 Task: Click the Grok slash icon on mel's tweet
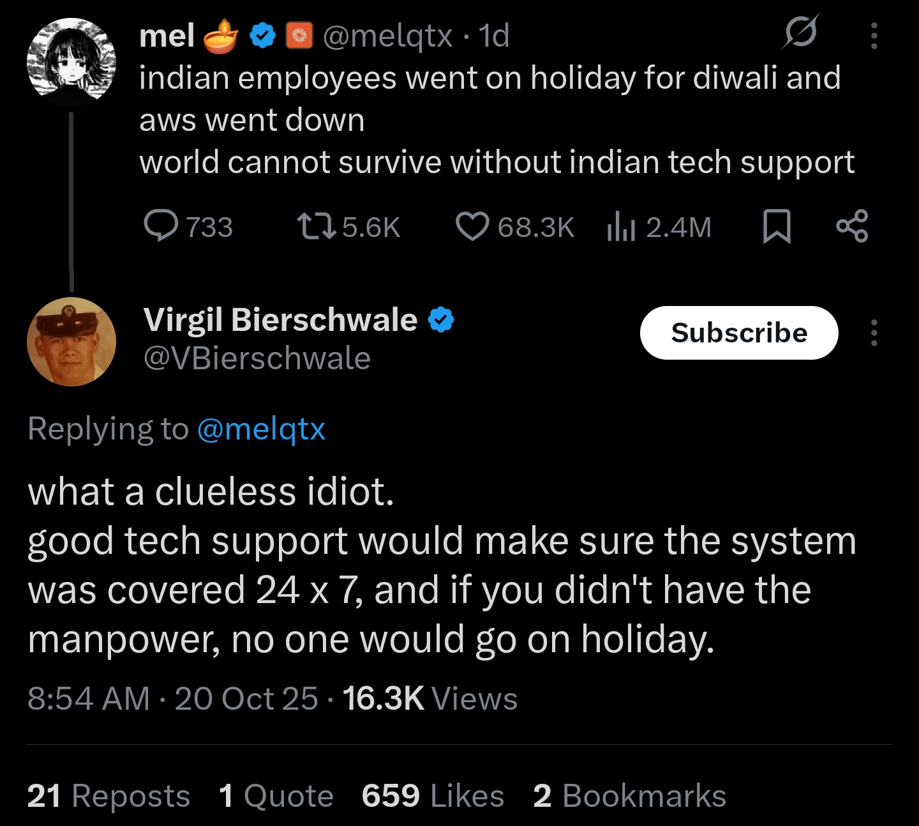coord(800,32)
